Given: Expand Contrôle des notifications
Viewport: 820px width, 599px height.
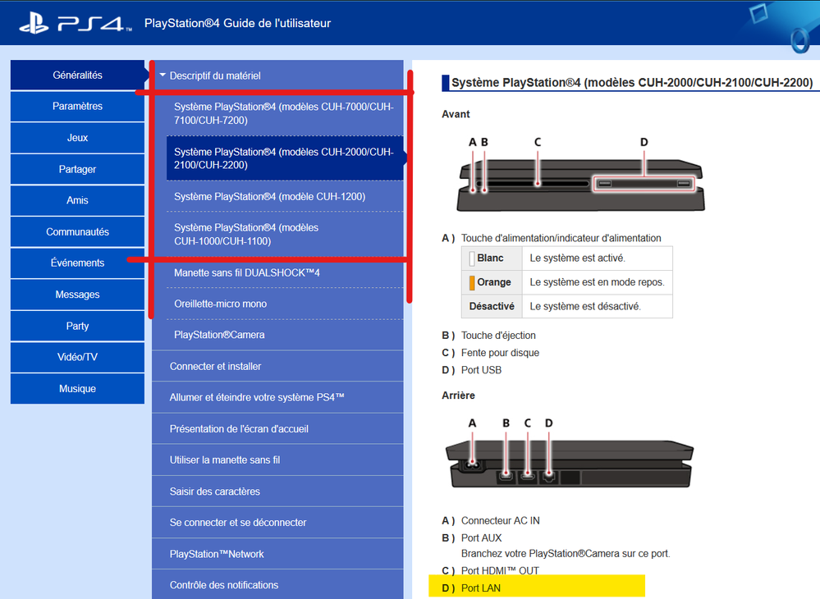Looking at the screenshot, I should coord(277,585).
